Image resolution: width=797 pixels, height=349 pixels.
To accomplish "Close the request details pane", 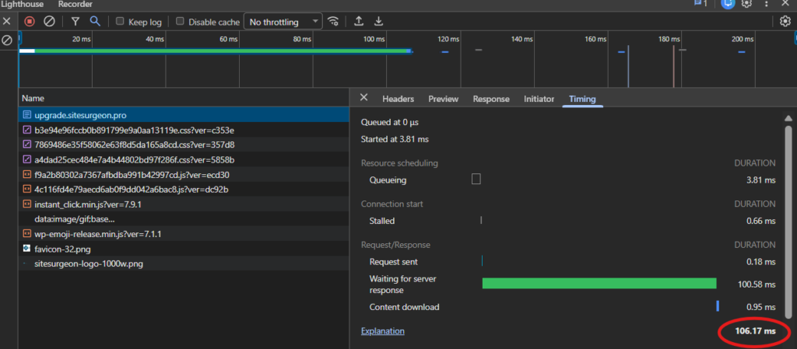I will [363, 97].
